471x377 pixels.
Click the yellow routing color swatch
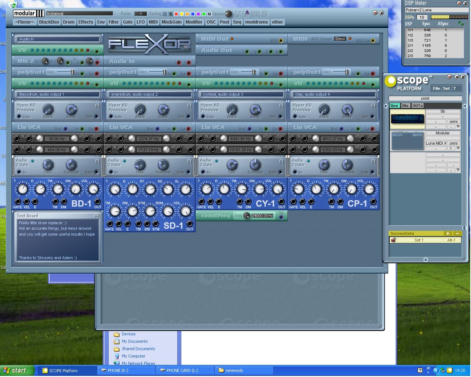182,14
